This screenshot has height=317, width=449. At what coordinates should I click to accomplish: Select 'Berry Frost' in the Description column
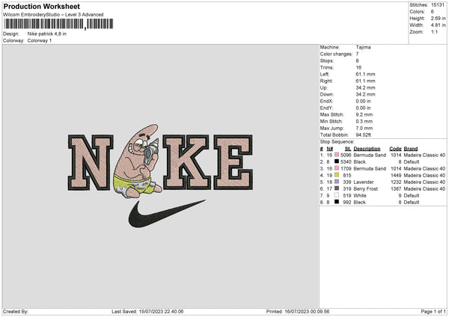coord(366,189)
